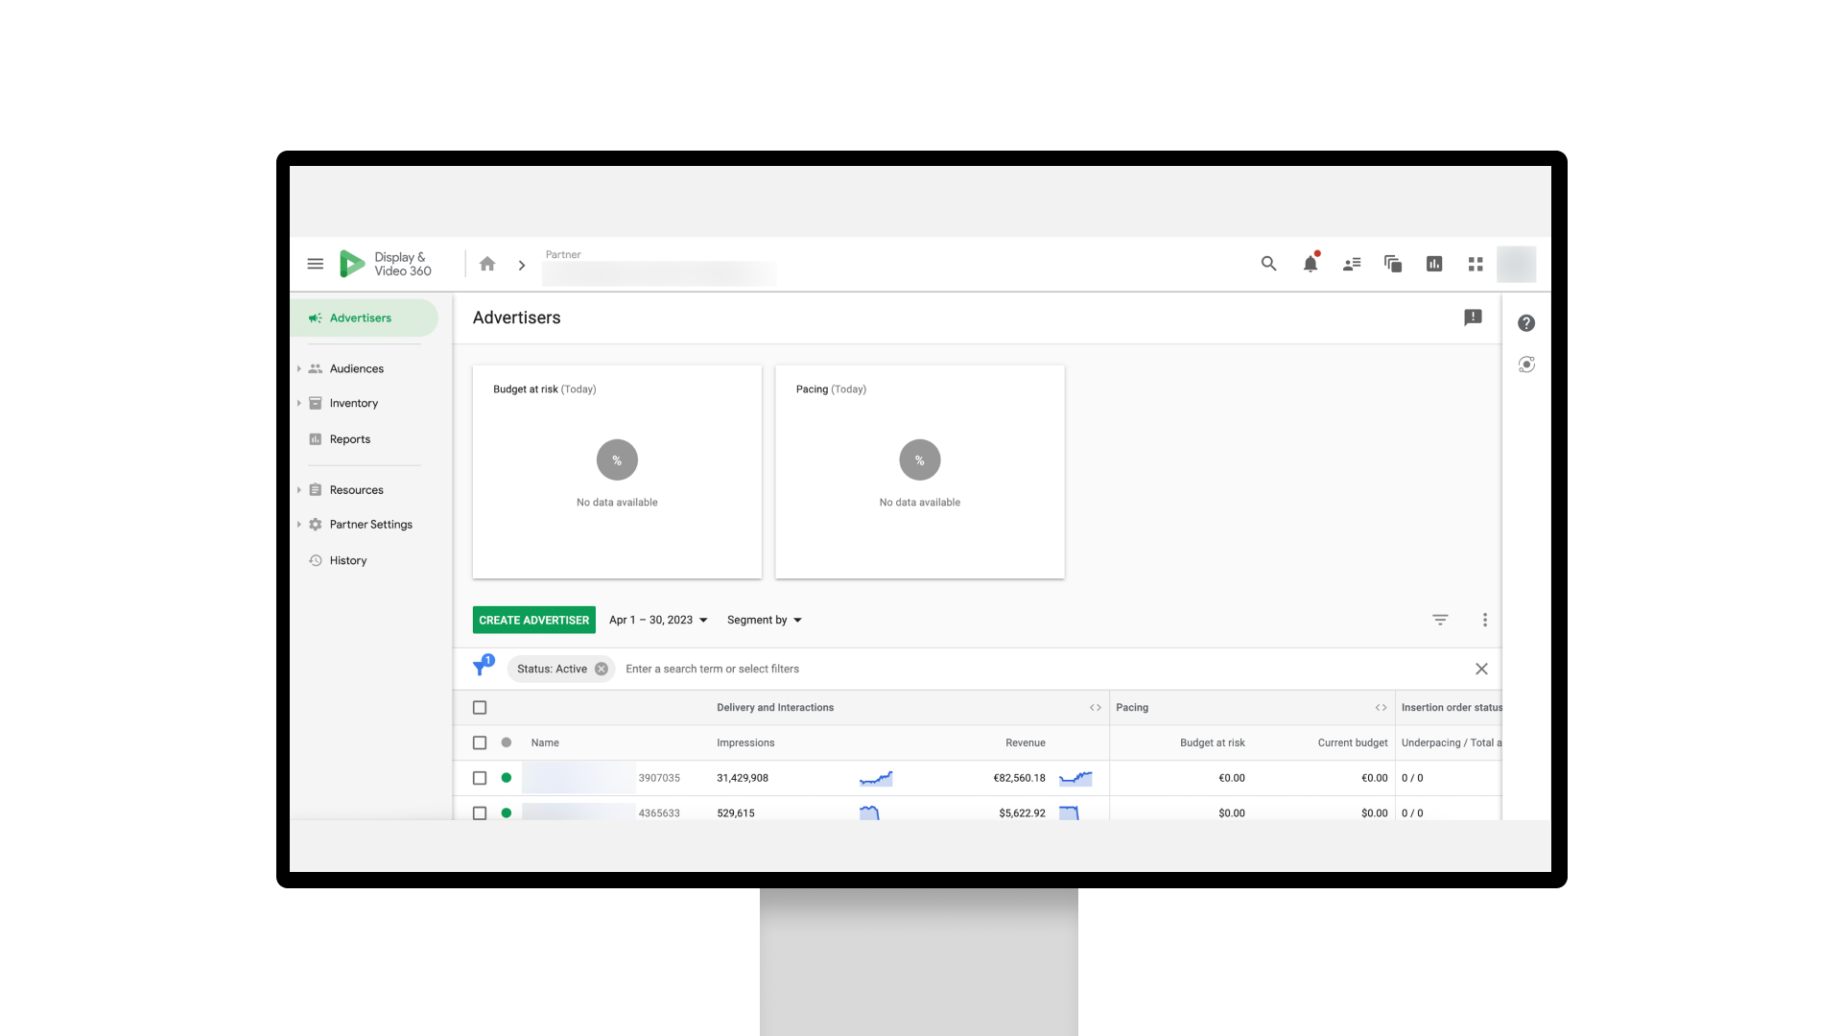Check the row for advertiser 3907035

[x=480, y=778]
